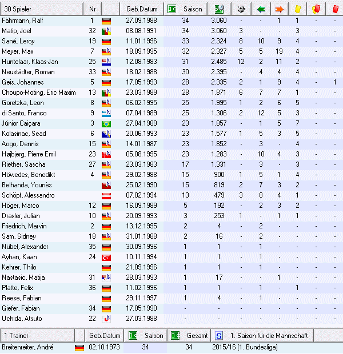Click the trainer table 'Geb.Datum' header

click(x=105, y=336)
